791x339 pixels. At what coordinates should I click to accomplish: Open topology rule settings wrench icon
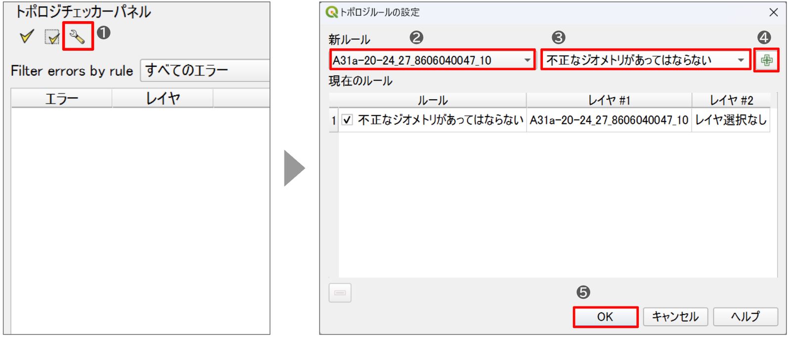pyautogui.click(x=78, y=37)
